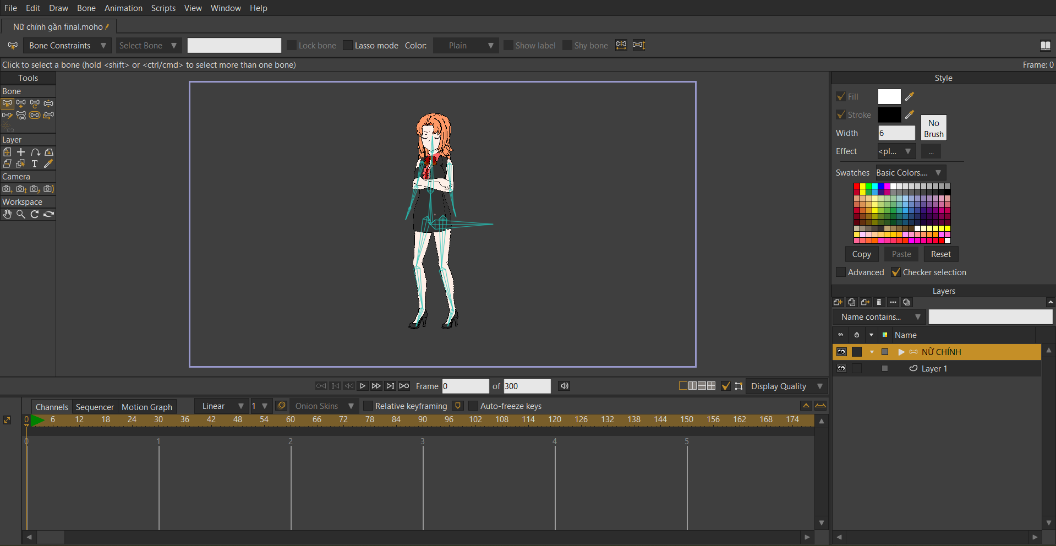
Task: Click the delete layer trash icon
Action: point(879,302)
